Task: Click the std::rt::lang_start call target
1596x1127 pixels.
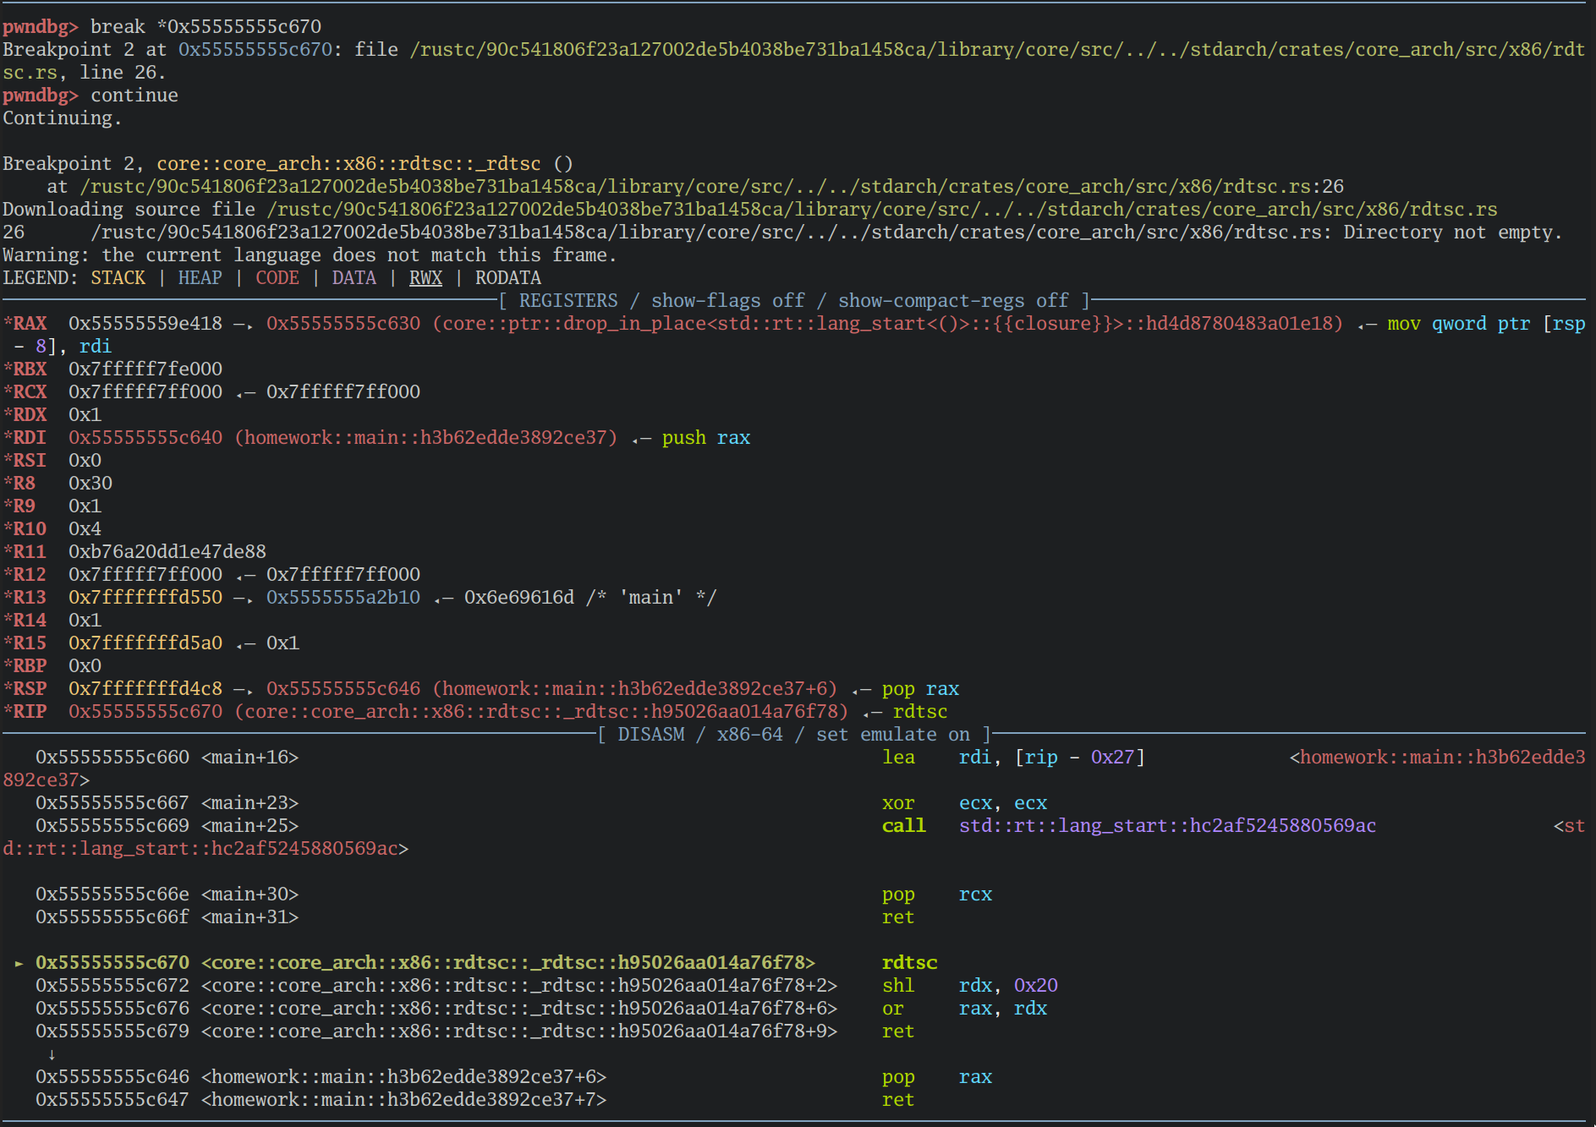Action: tap(1167, 825)
